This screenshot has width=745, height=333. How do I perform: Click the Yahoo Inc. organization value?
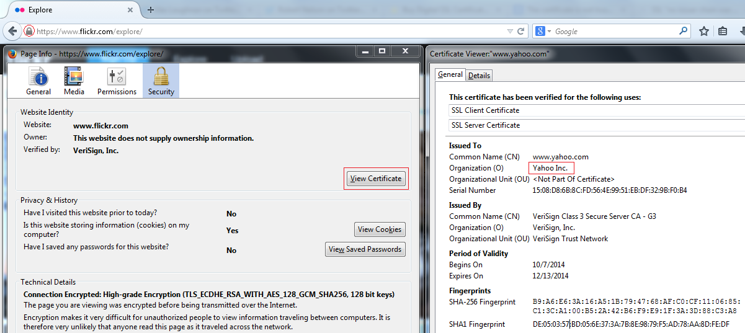(550, 168)
